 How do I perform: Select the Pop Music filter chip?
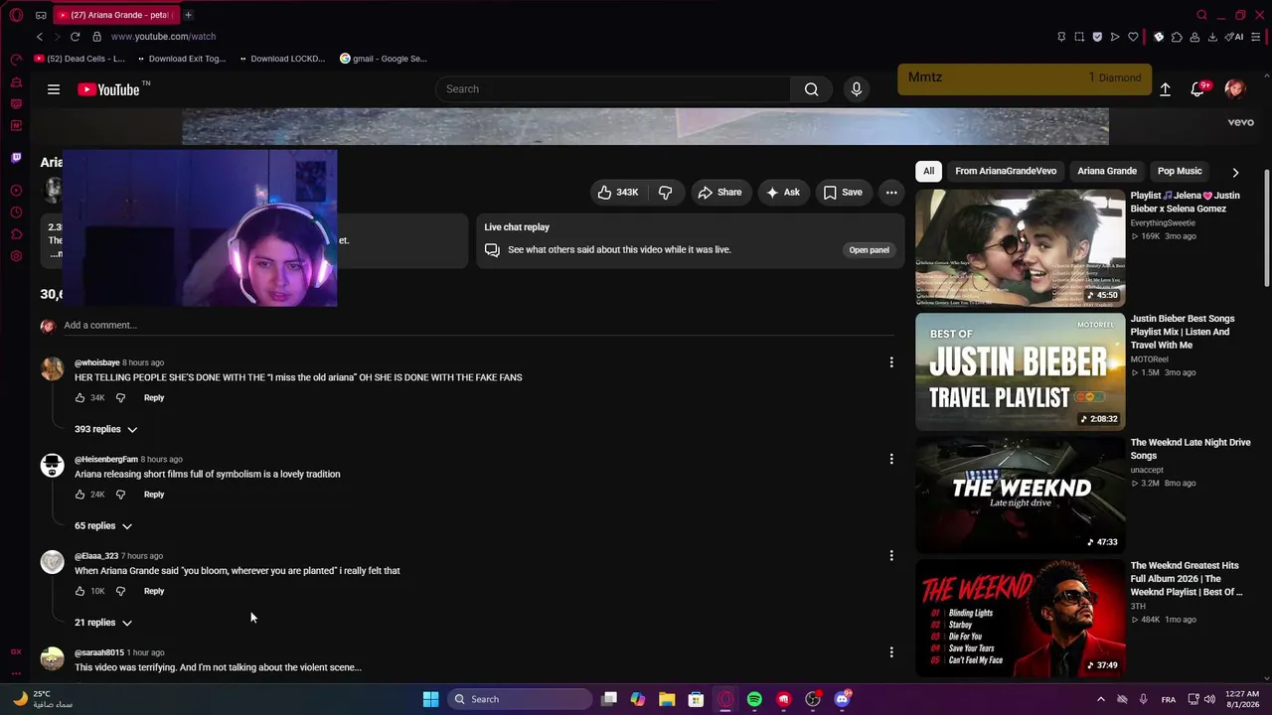(1180, 171)
